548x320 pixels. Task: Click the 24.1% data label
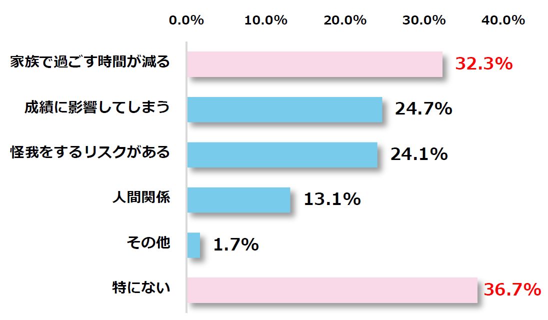pos(418,154)
